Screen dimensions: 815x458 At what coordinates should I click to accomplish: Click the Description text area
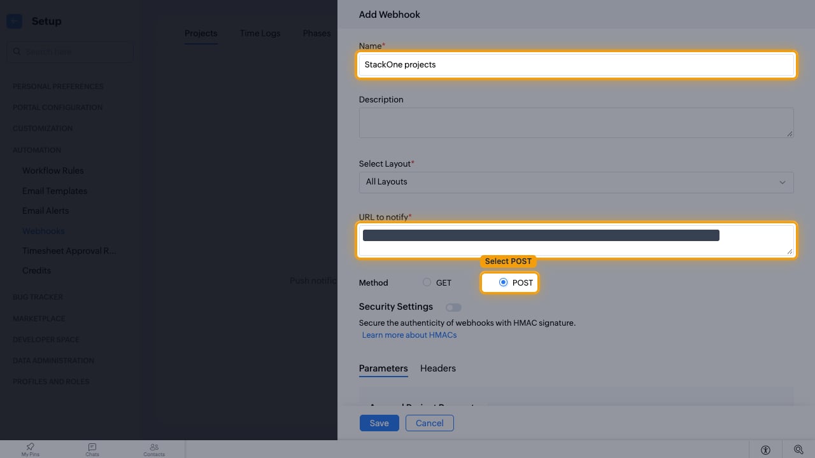tap(576, 123)
